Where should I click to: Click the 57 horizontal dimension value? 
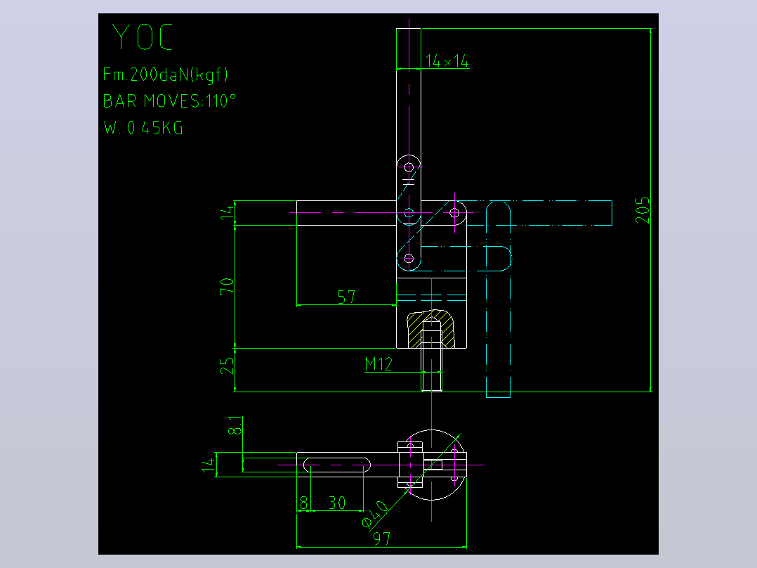point(346,297)
